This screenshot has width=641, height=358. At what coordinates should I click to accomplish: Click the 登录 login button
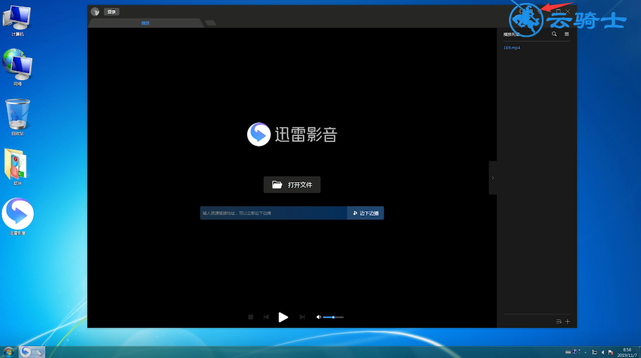click(x=112, y=12)
